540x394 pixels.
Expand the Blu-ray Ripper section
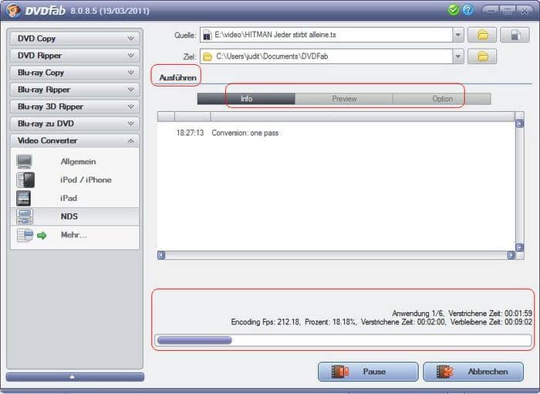click(x=74, y=90)
